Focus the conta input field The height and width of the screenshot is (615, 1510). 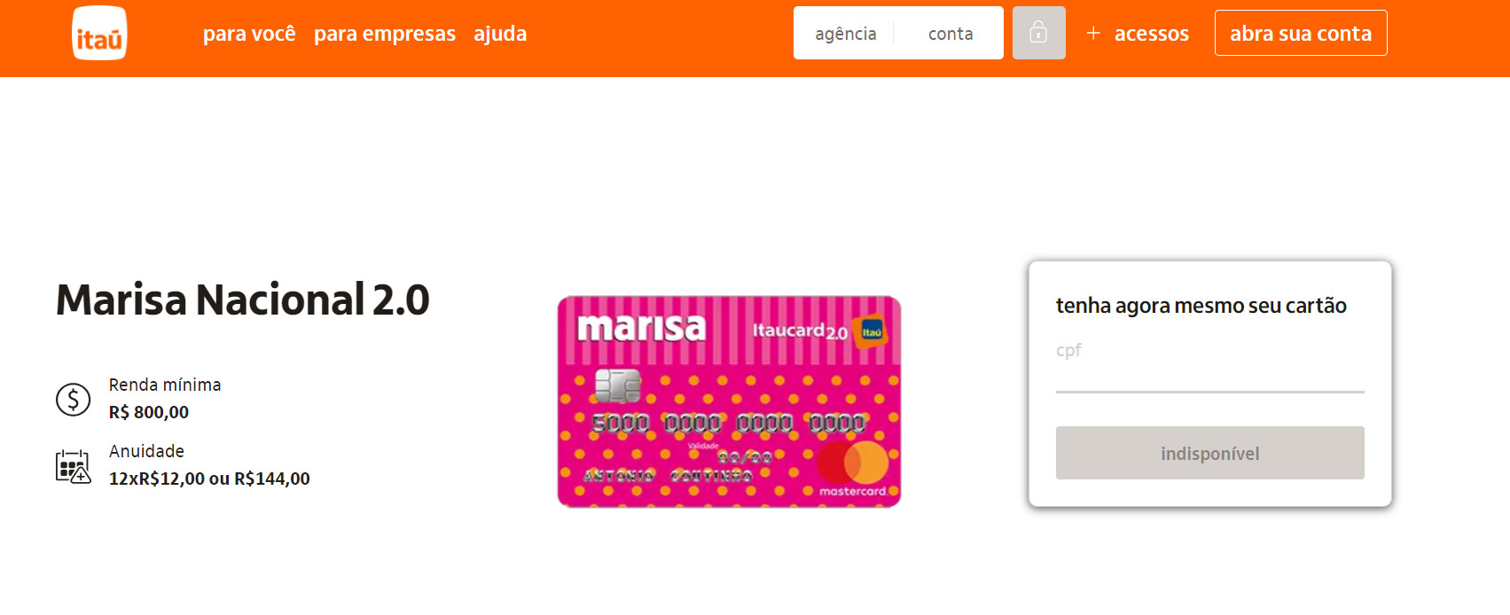(950, 33)
